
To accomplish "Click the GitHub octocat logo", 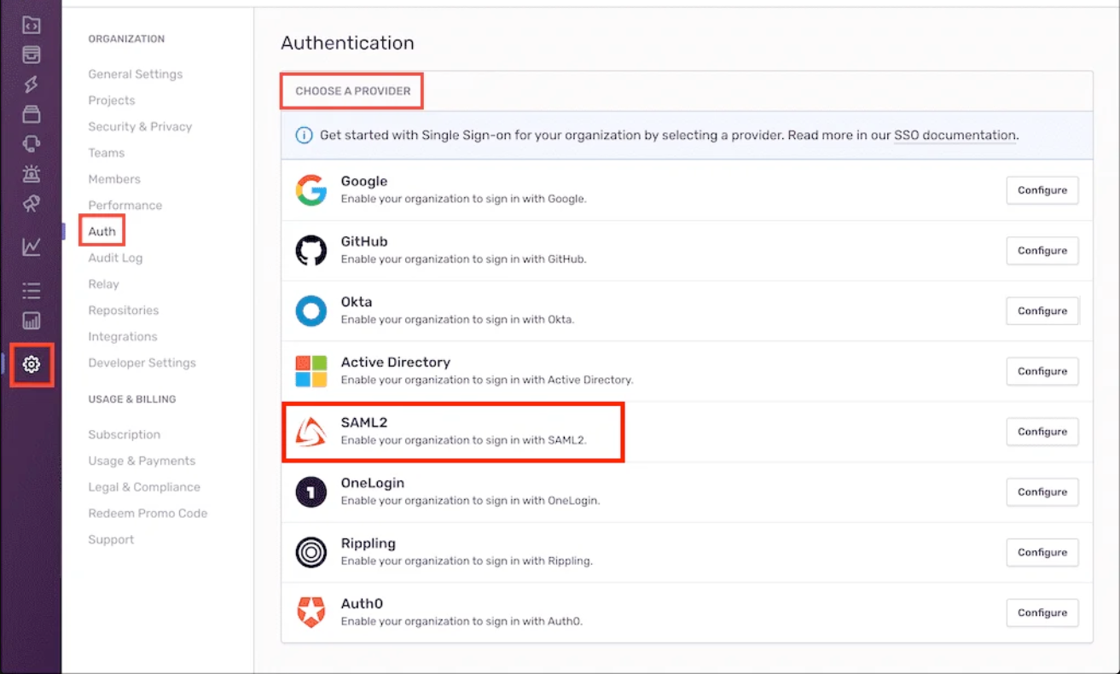I will [311, 251].
